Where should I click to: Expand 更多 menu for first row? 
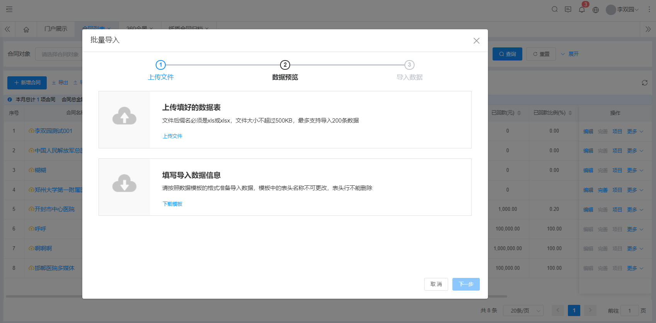635,131
